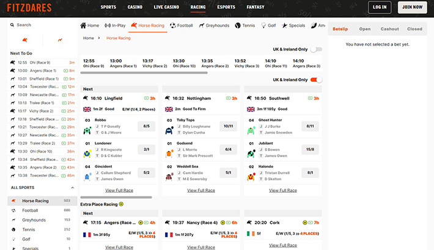Open View Full Race for Lingfield
The image size is (434, 250).
[119, 190]
